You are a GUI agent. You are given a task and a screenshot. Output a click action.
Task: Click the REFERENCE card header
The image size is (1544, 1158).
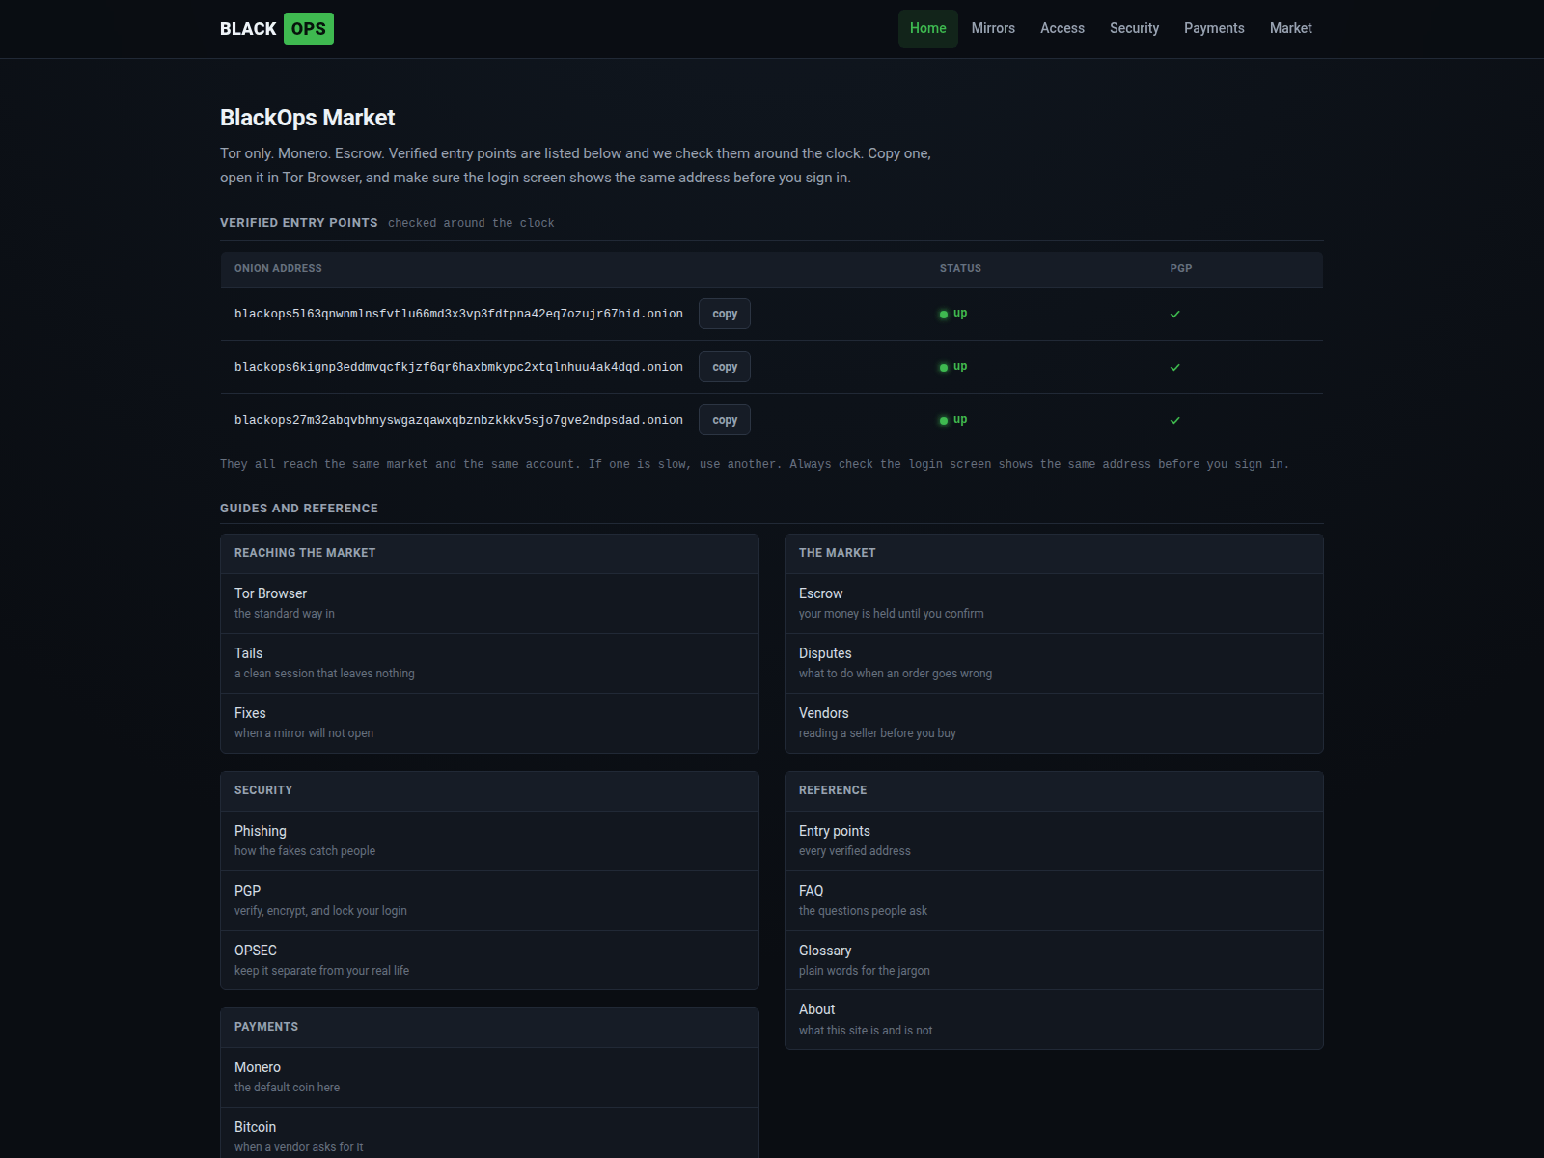point(1054,790)
